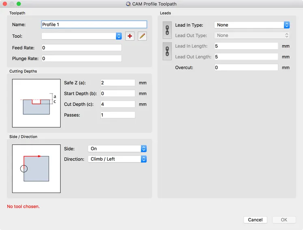The image size is (303, 230).
Task: Click the cutting depths diagram preview
Action: (x=36, y=103)
